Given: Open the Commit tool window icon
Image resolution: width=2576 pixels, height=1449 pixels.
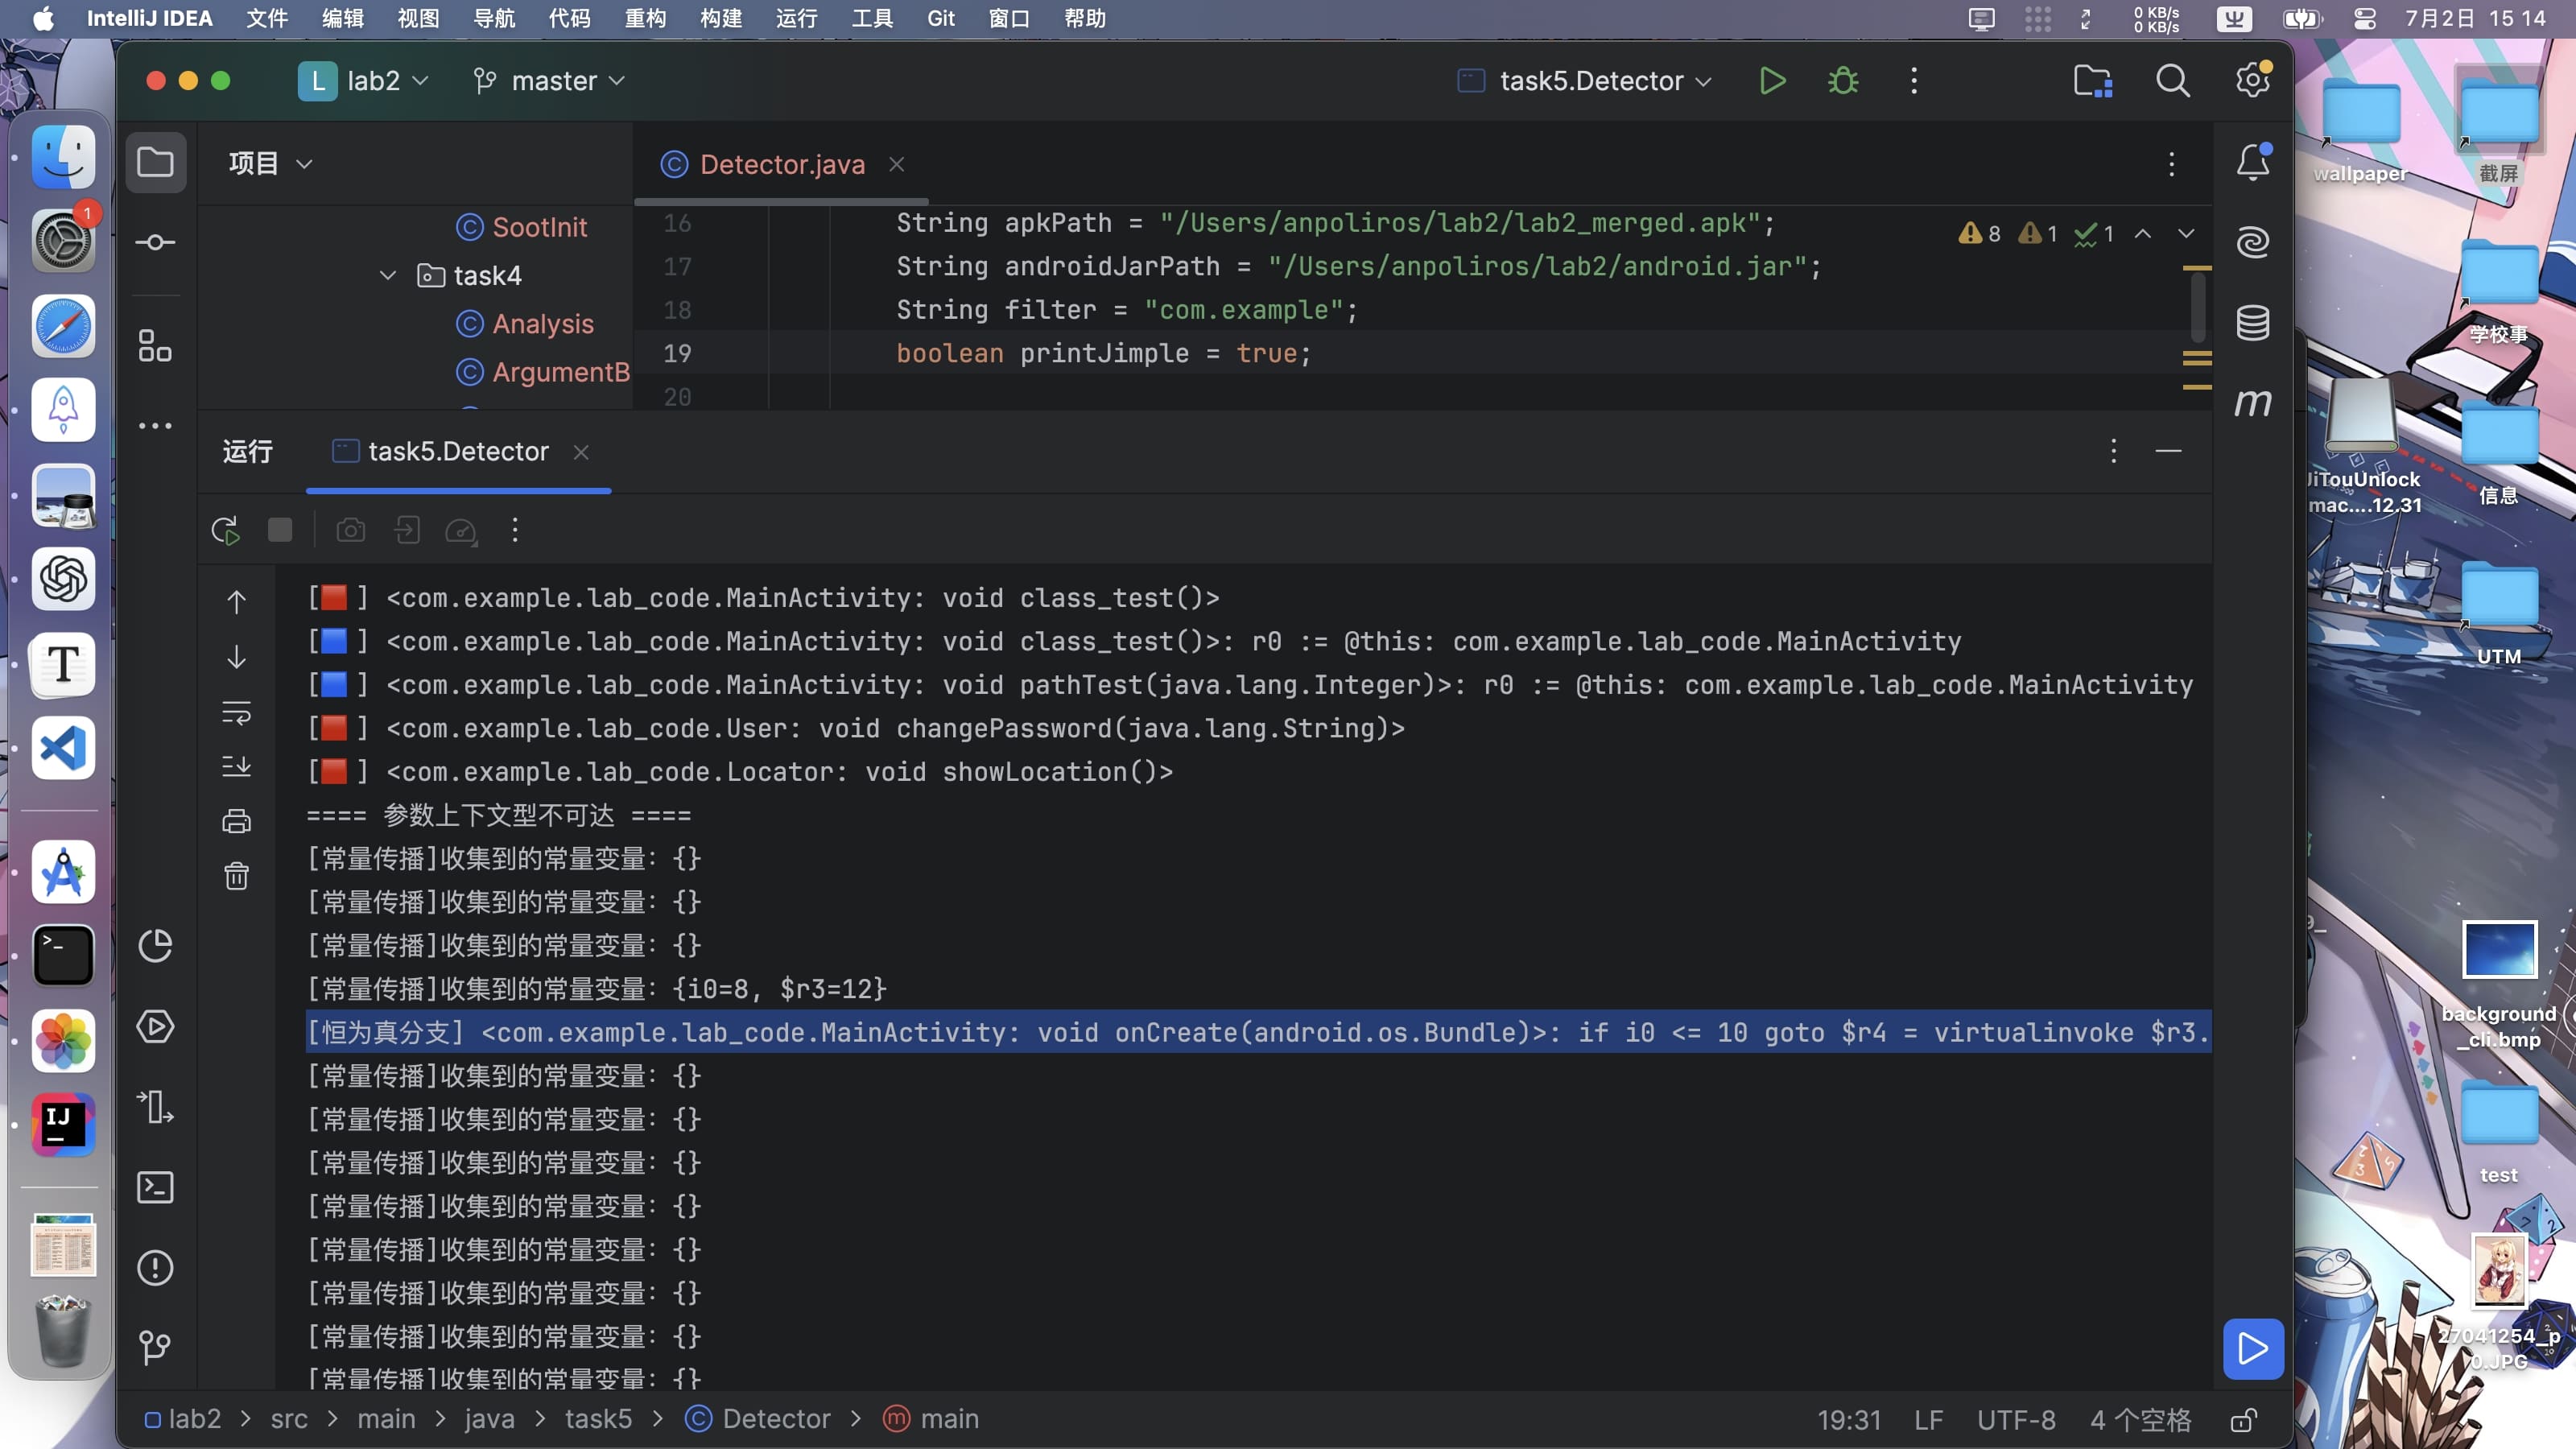Looking at the screenshot, I should click(155, 243).
